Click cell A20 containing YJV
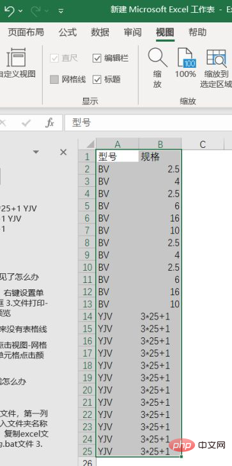Image resolution: width=232 pixels, height=466 pixels. 118,390
